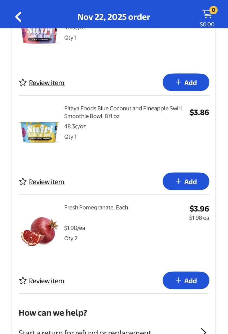Open Start a return for refund option
The height and width of the screenshot is (334, 228).
click(x=85, y=332)
